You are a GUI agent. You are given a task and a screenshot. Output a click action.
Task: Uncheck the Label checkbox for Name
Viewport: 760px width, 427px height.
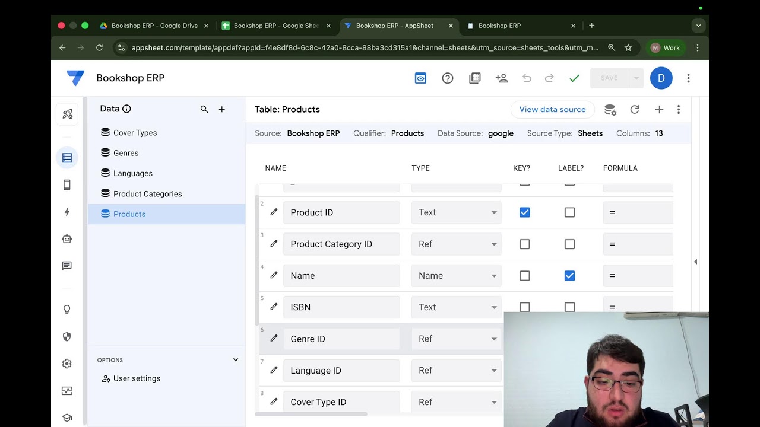(x=570, y=276)
